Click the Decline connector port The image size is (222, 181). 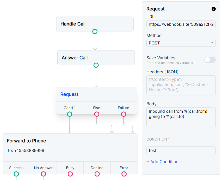click(x=97, y=174)
